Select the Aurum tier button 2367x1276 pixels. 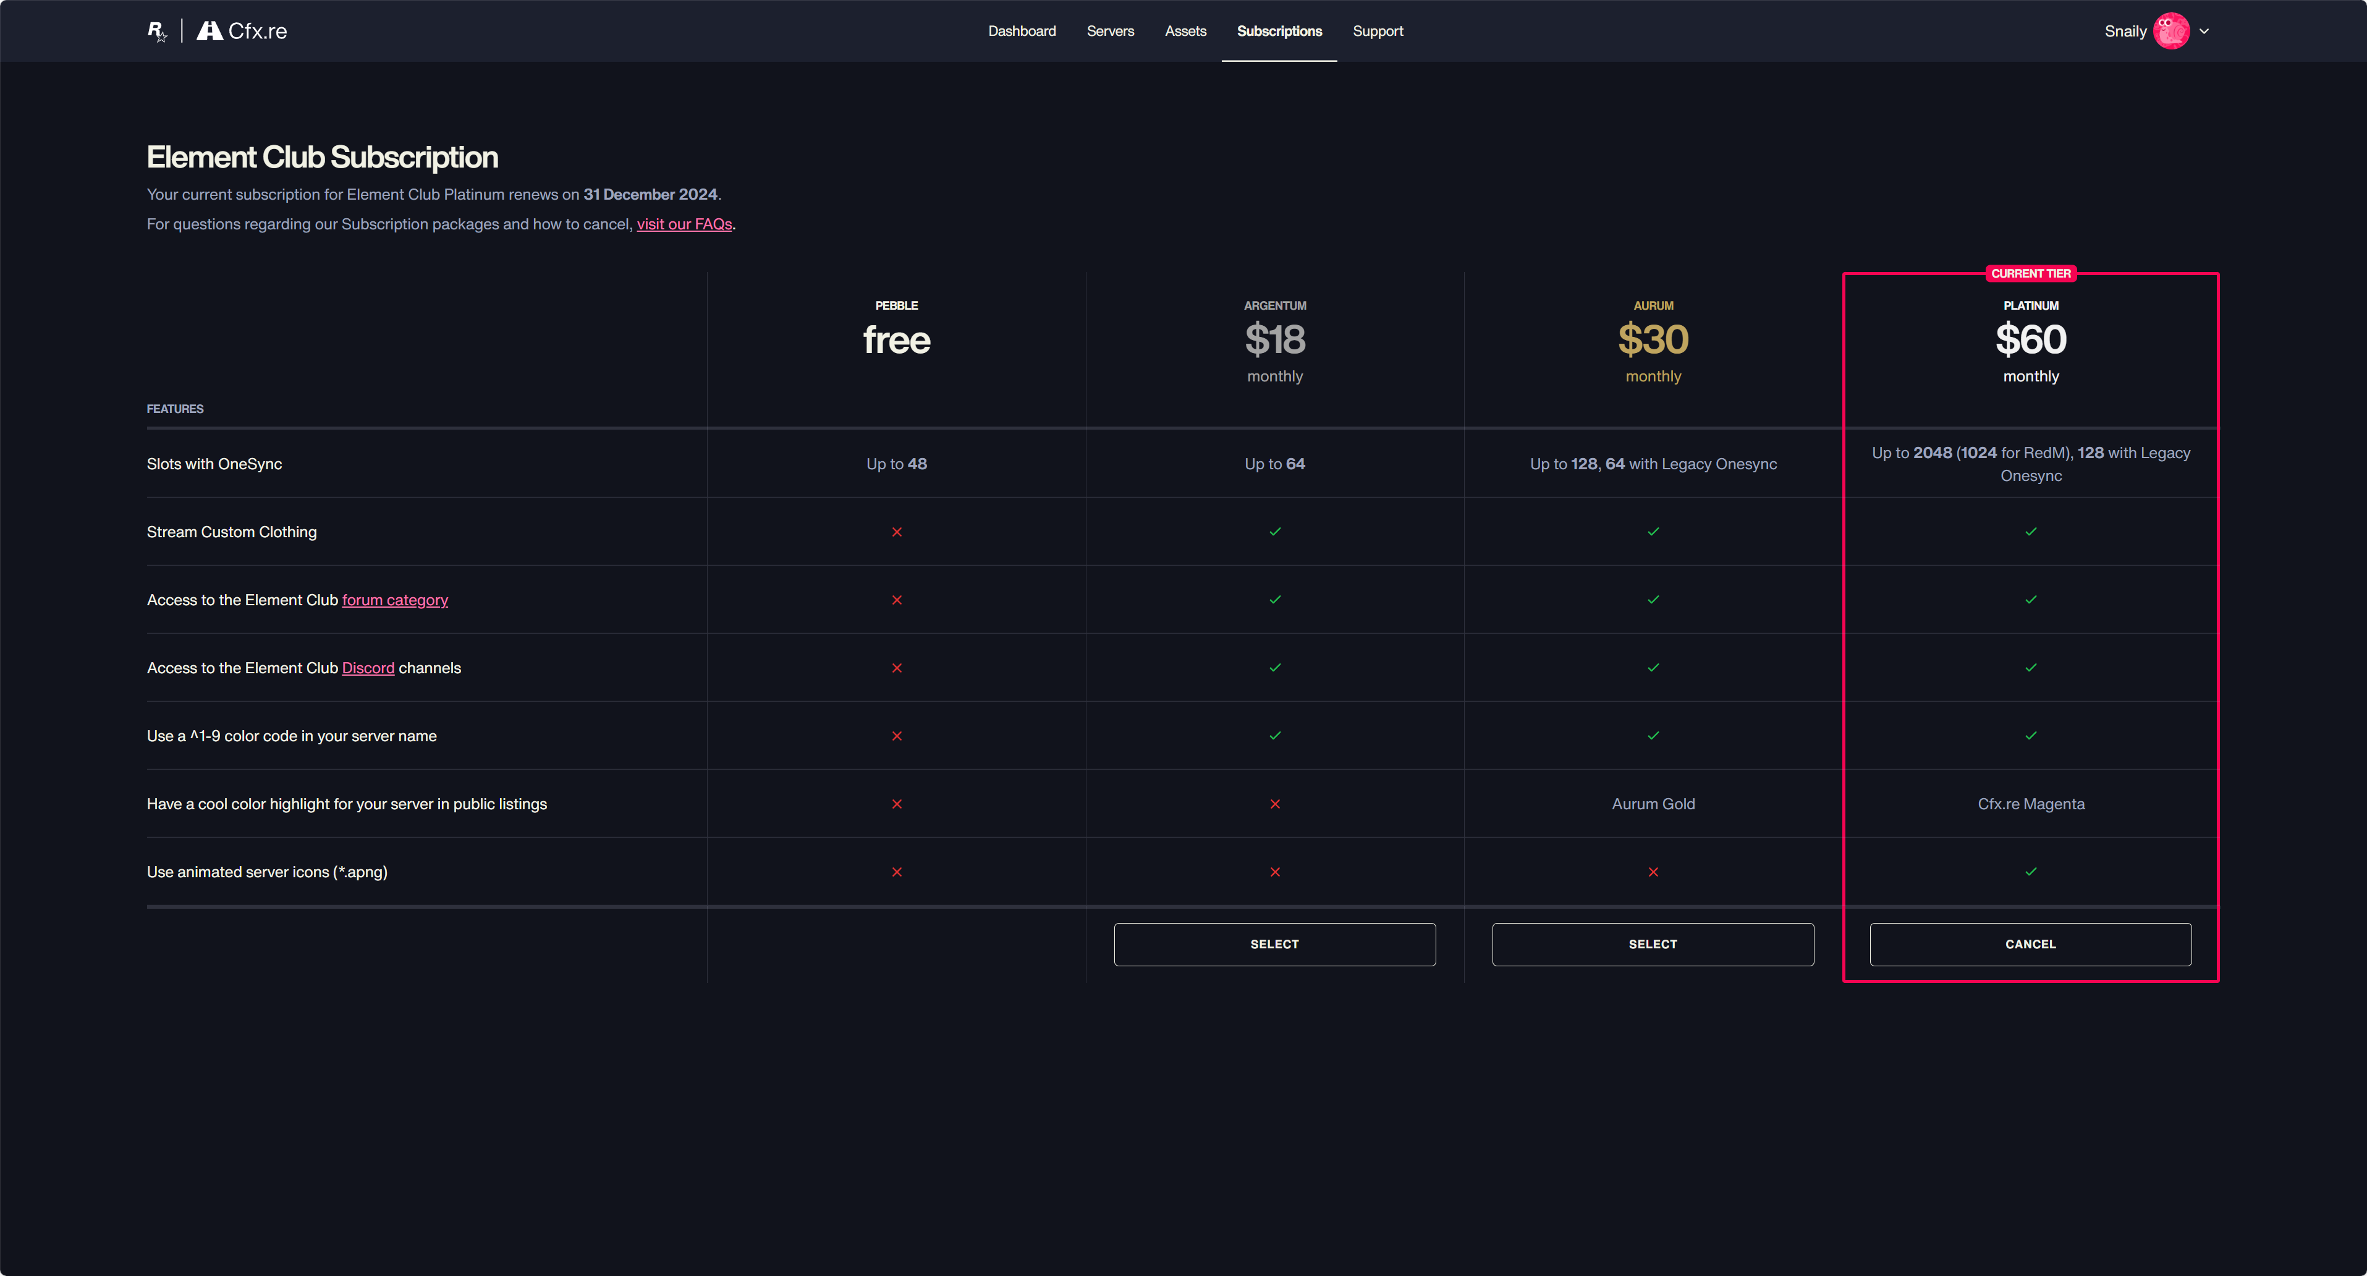coord(1653,944)
